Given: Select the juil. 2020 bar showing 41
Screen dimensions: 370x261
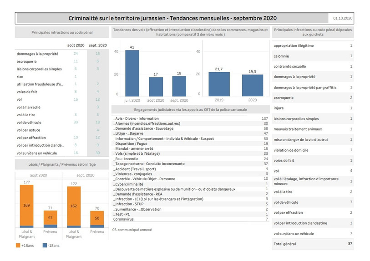Looking at the screenshot, I should [132, 73].
